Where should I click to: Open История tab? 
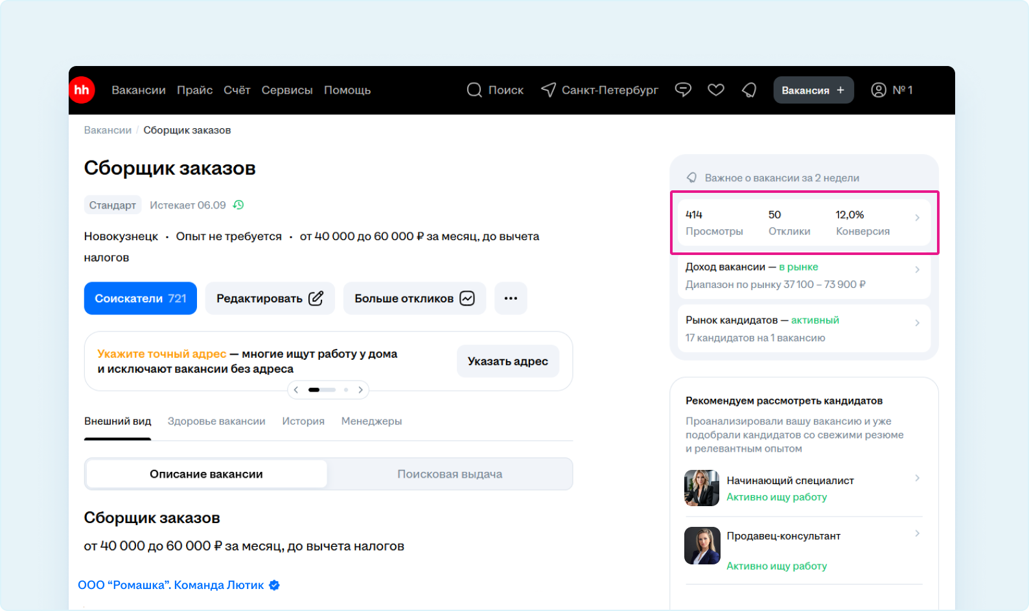pos(303,421)
